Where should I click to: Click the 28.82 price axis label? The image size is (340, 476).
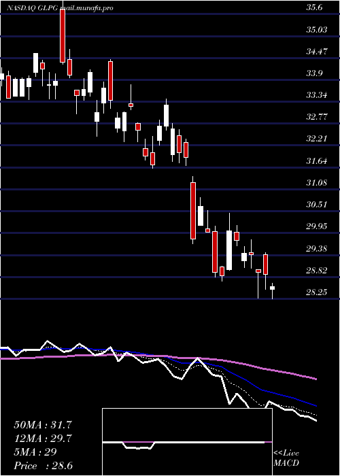(x=317, y=271)
